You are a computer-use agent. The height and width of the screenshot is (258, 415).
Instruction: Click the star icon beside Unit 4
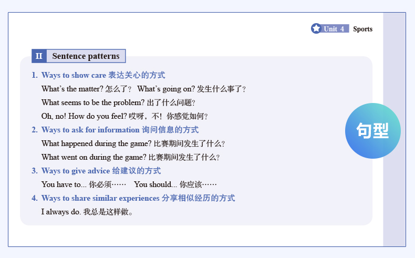point(316,28)
